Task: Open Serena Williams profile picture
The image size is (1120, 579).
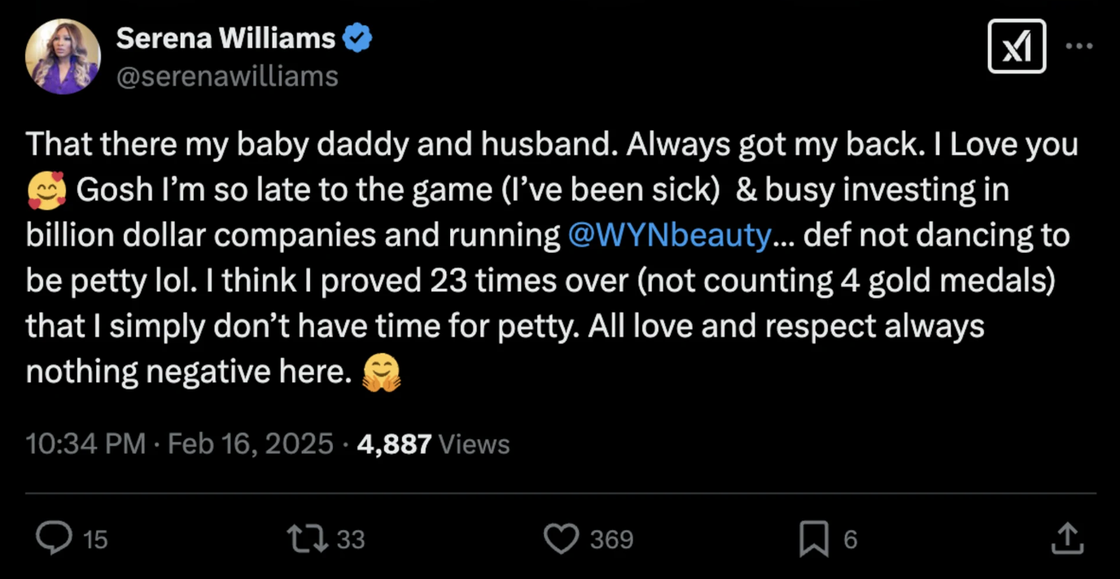Action: click(63, 56)
